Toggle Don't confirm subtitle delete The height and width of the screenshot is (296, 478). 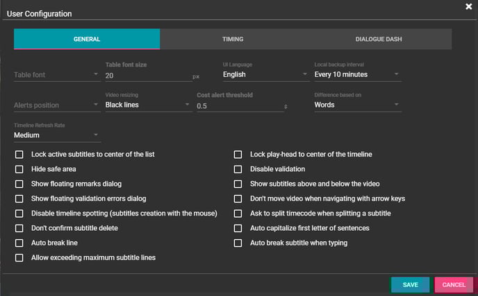(19, 228)
